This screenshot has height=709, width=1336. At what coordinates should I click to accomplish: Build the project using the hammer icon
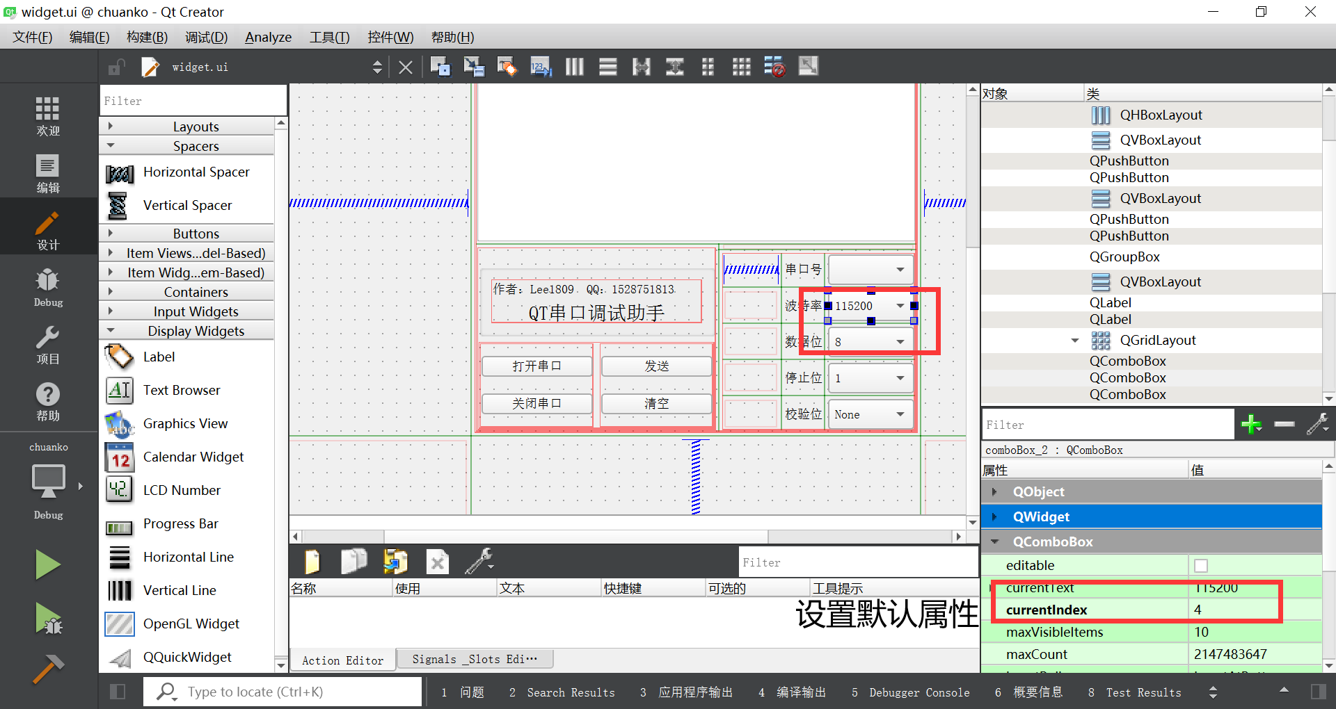click(x=47, y=669)
